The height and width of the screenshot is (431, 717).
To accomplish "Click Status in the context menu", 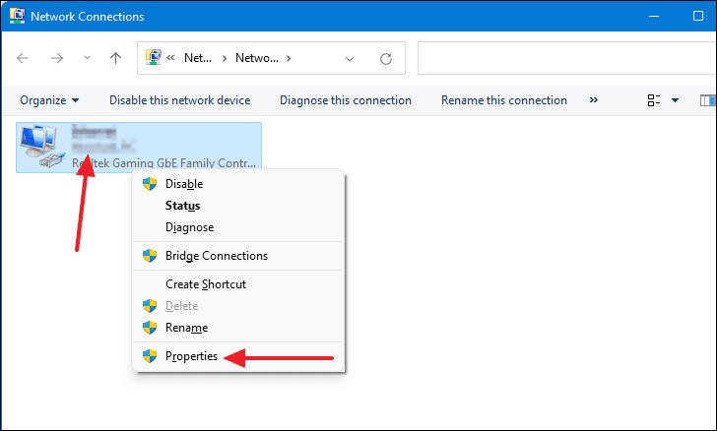I will pos(182,206).
